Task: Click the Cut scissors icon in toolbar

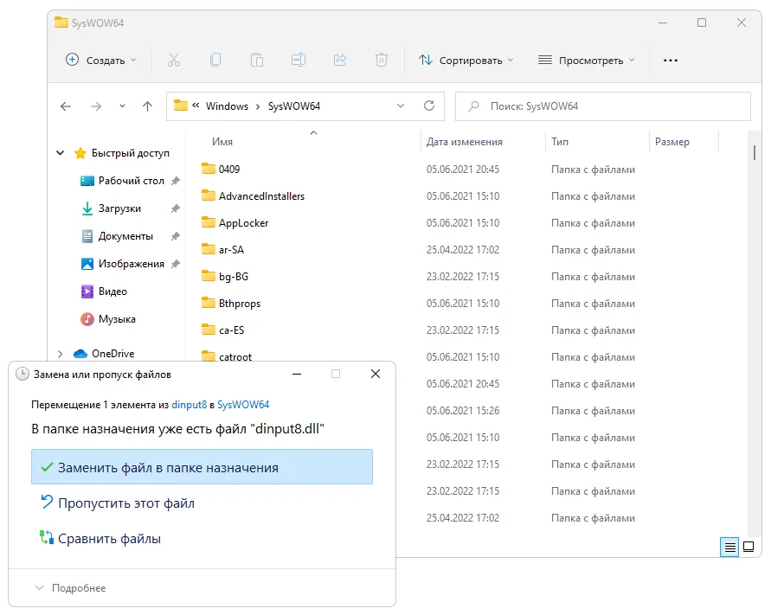Action: click(x=173, y=61)
